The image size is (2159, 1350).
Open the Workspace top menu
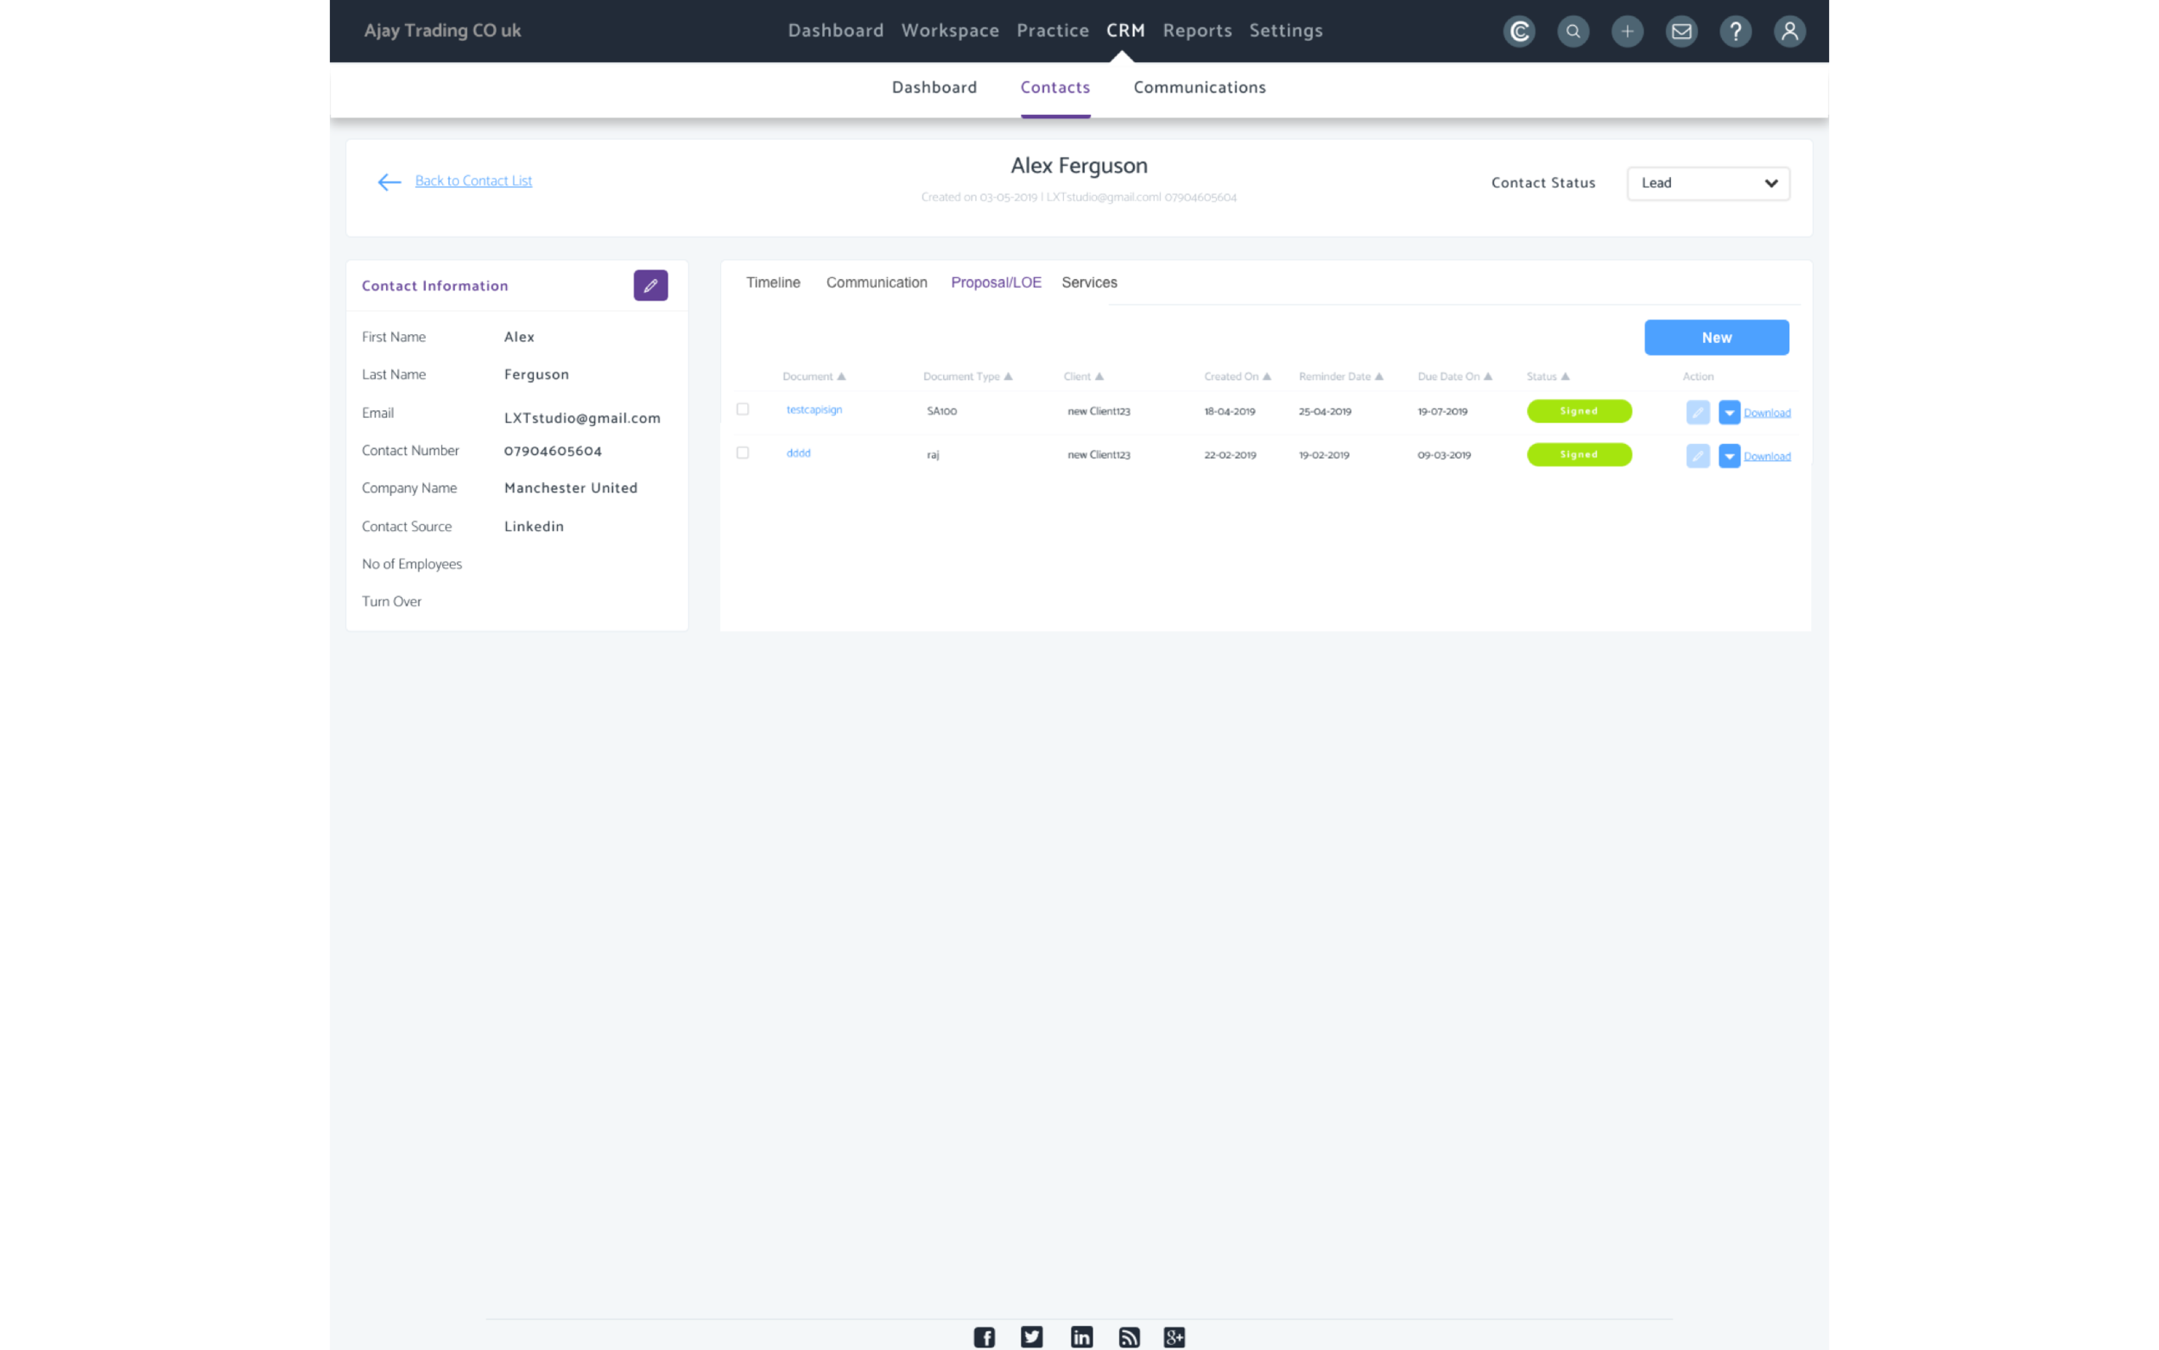950,30
